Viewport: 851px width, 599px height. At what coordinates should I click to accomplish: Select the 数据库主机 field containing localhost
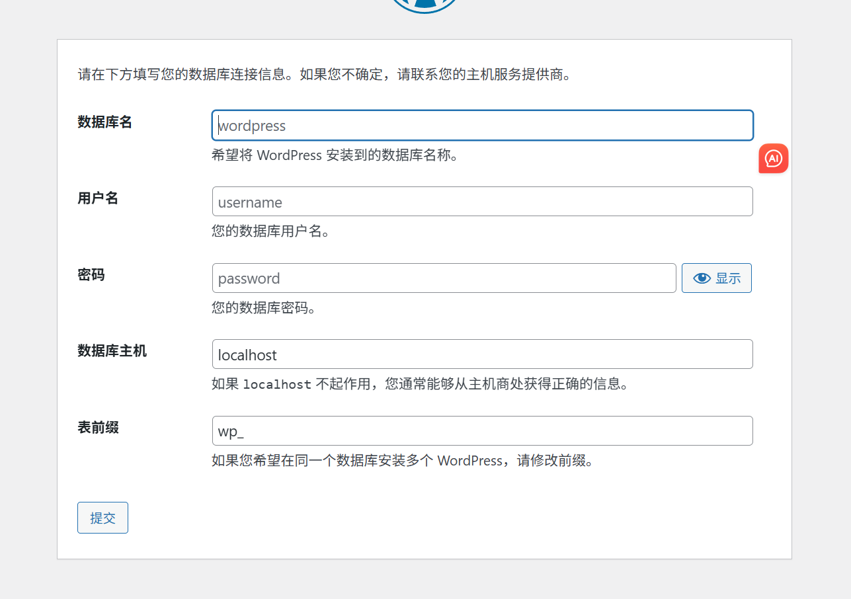point(482,354)
